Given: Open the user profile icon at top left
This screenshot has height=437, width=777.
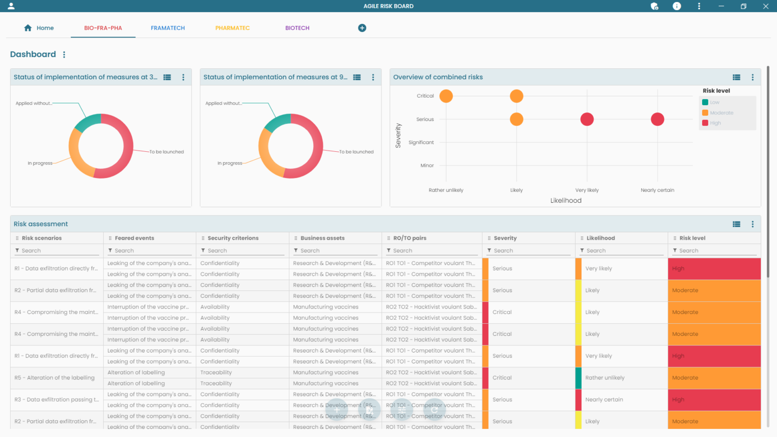Looking at the screenshot, I should point(11,6).
